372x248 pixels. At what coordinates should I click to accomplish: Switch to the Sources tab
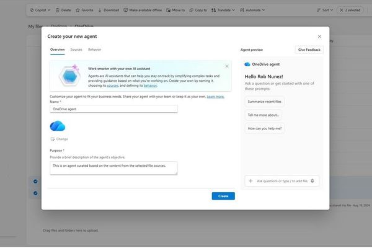[76, 50]
